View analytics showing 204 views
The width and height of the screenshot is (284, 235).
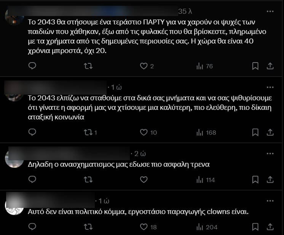click(x=207, y=227)
